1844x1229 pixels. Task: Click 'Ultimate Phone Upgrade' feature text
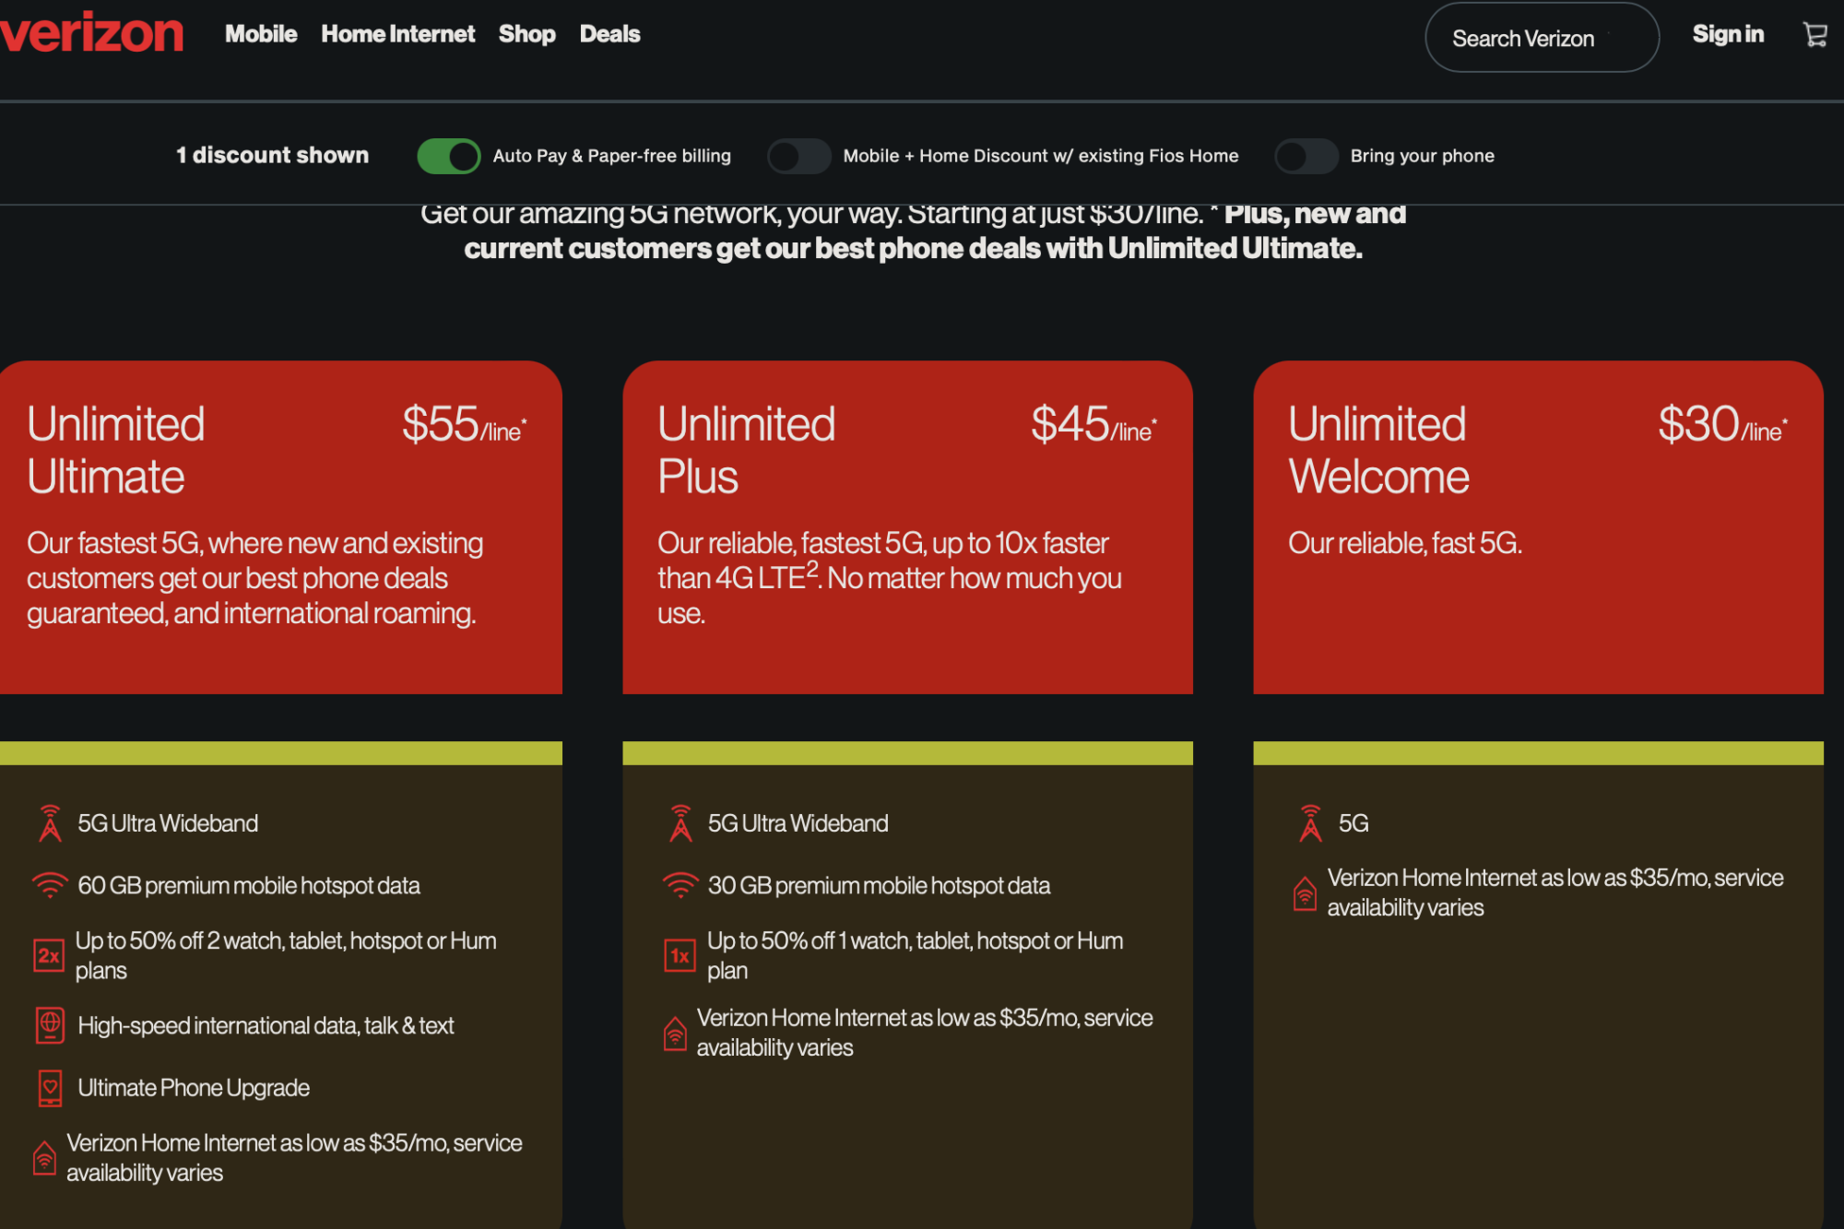194,1088
